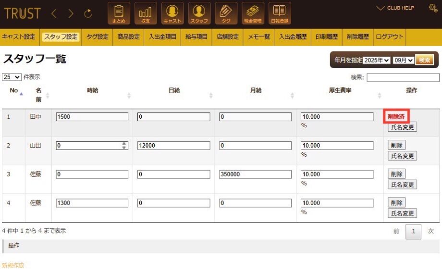
Task: Go back with the left arrow
Action: click(54, 14)
